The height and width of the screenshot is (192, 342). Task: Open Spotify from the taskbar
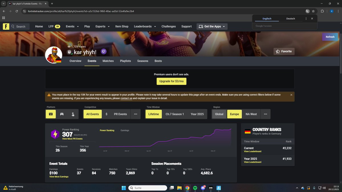(x=195, y=188)
